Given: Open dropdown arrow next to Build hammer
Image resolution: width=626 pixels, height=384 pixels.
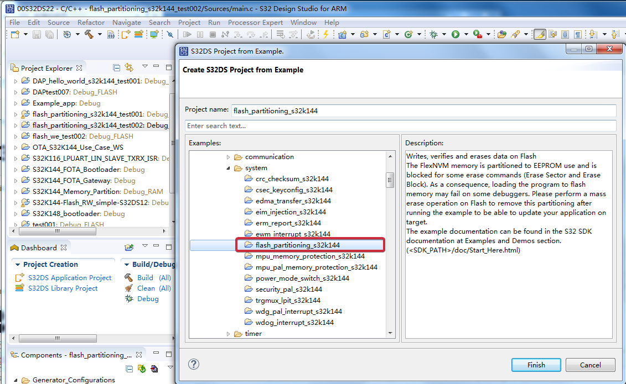Looking at the screenshot, I should tap(100, 35).
